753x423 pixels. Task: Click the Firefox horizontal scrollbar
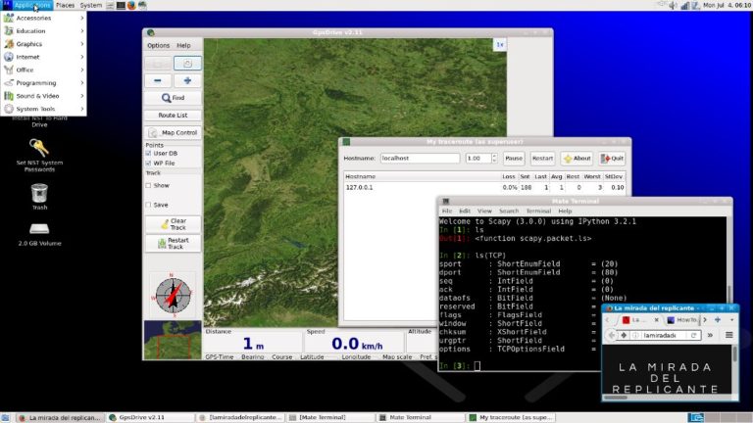click(668, 398)
